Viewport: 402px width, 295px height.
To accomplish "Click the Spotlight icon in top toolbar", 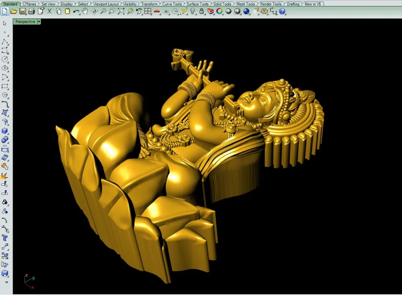I will click(x=256, y=11).
